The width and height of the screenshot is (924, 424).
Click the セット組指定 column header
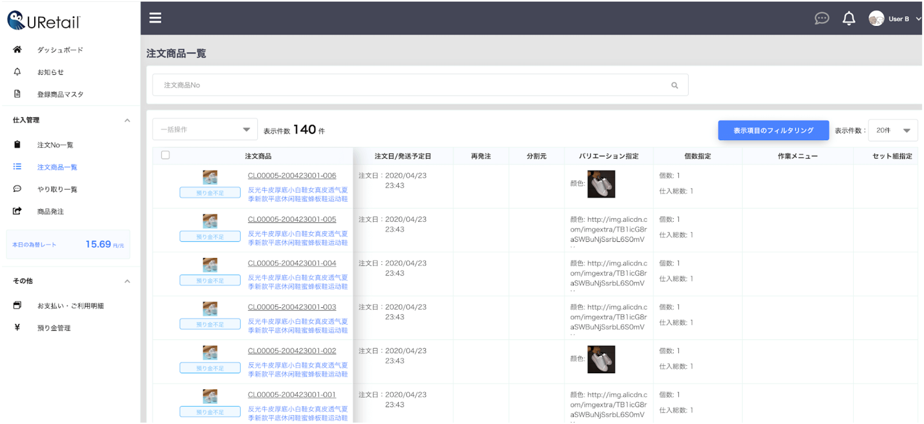tap(892, 156)
